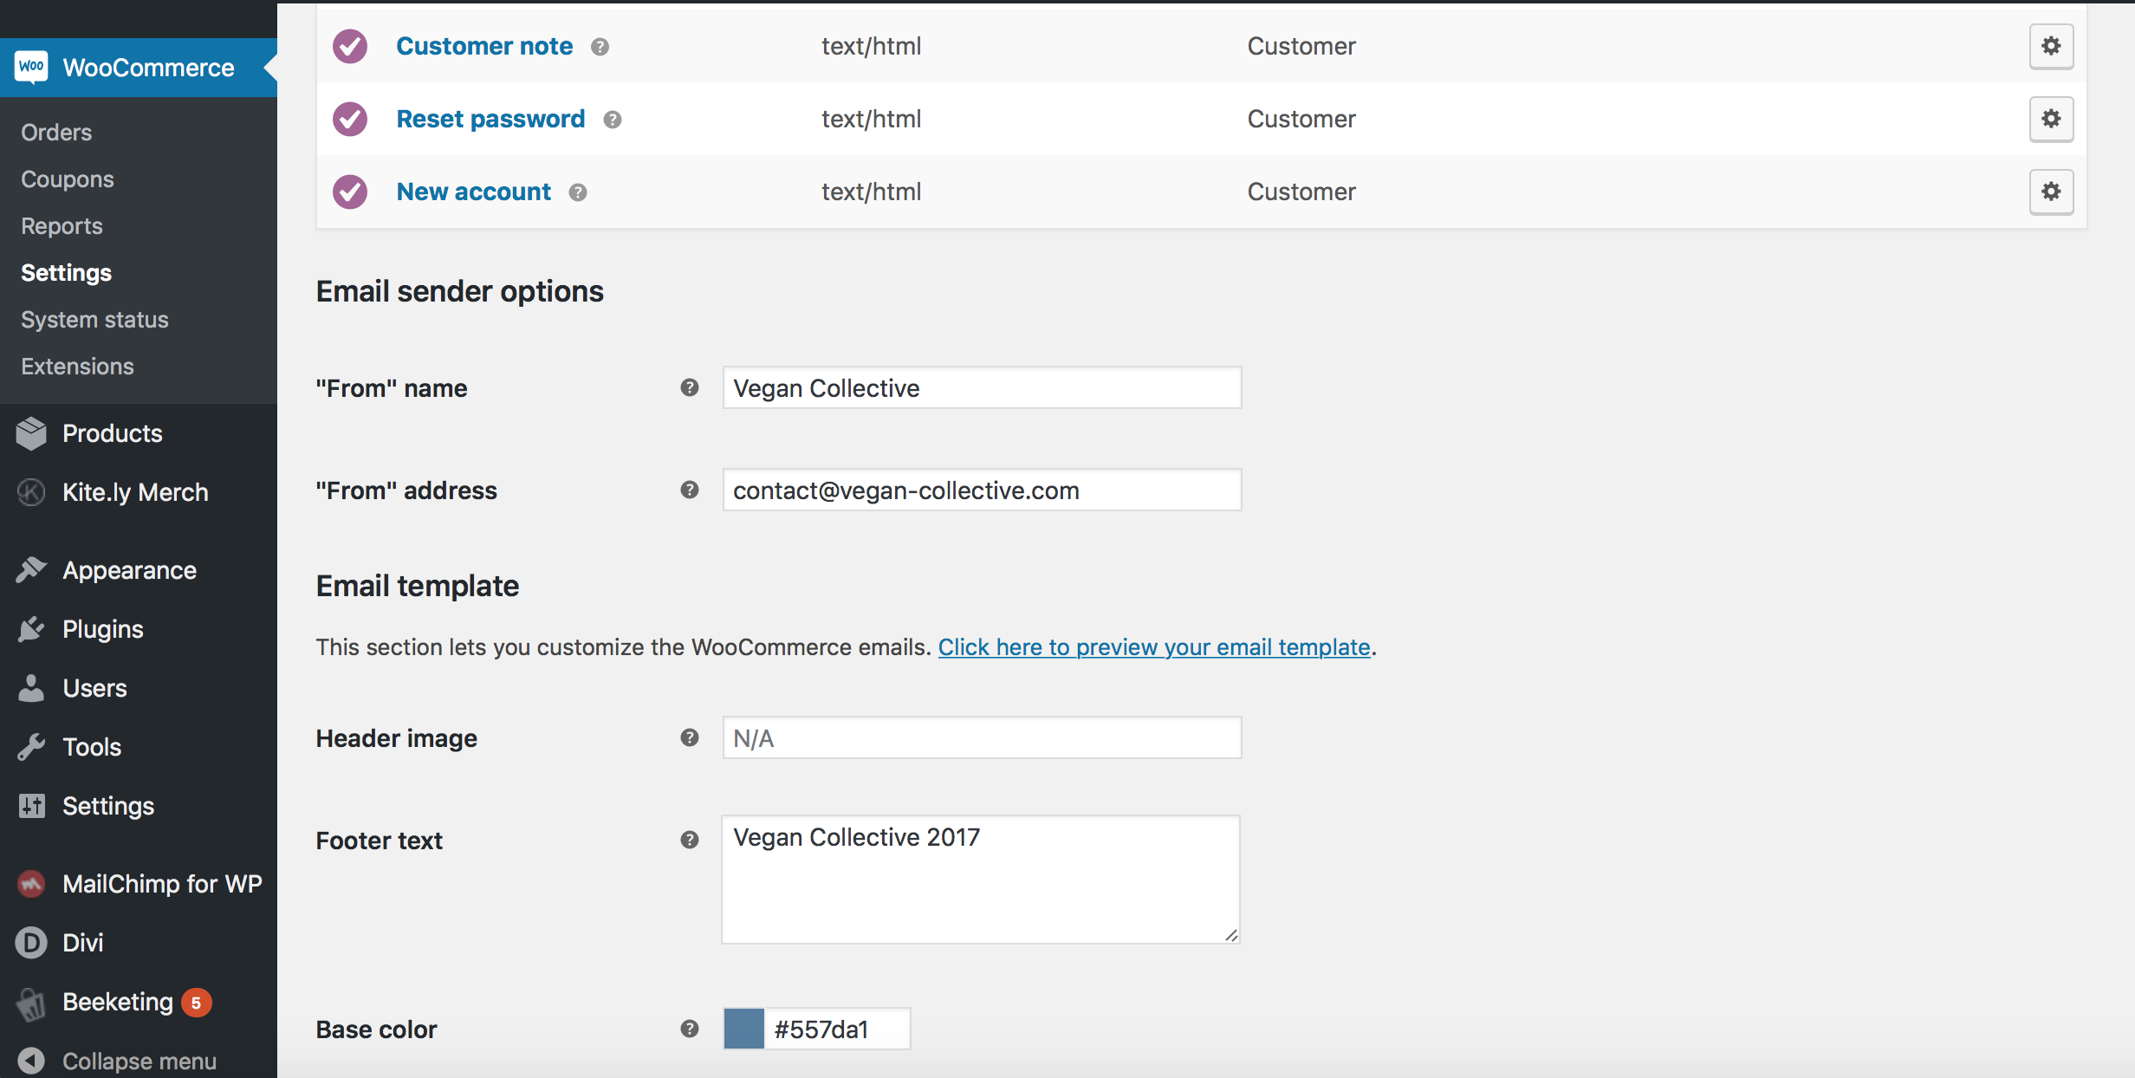The height and width of the screenshot is (1078, 2135).
Task: Click the Divi circle D icon
Action: 31,942
